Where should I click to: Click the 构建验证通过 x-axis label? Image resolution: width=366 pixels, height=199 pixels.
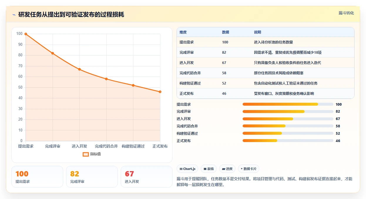tap(133, 146)
